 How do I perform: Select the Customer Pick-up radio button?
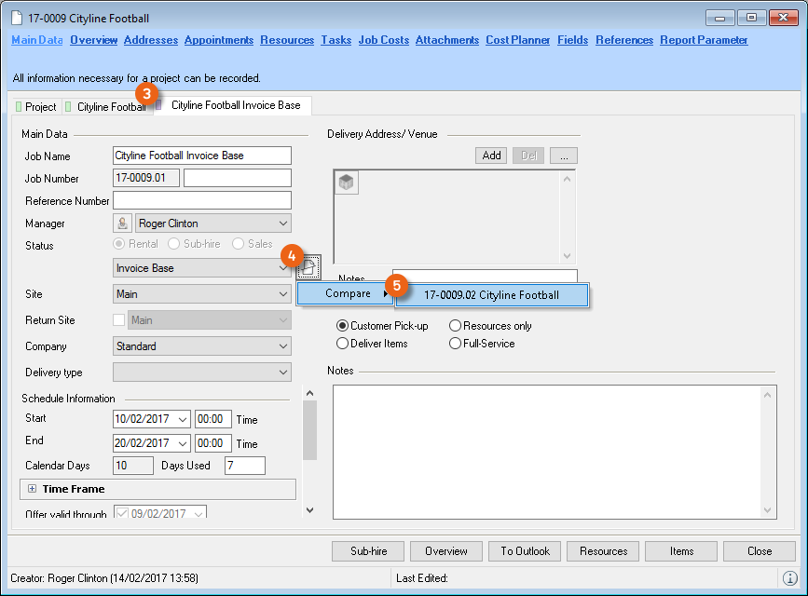(x=342, y=326)
